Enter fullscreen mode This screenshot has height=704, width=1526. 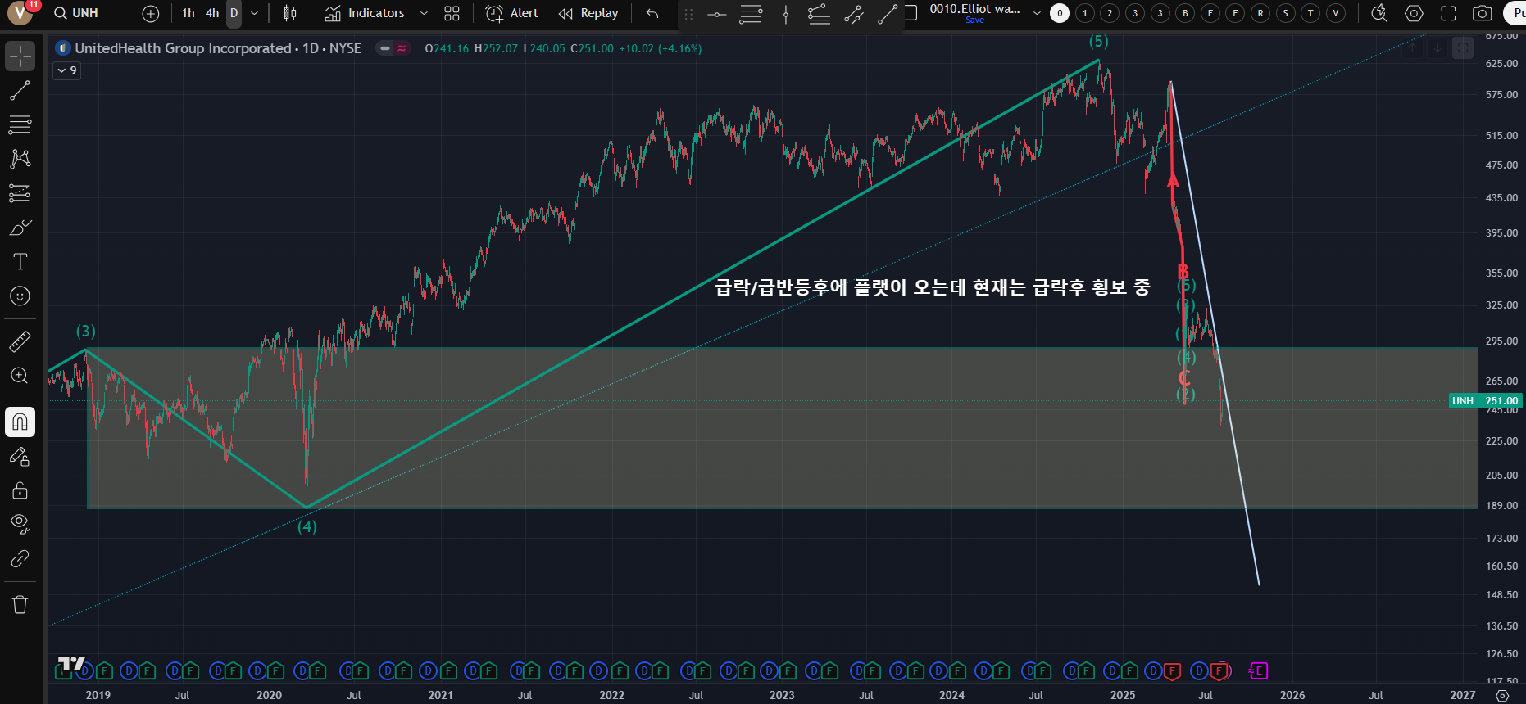pyautogui.click(x=1448, y=13)
